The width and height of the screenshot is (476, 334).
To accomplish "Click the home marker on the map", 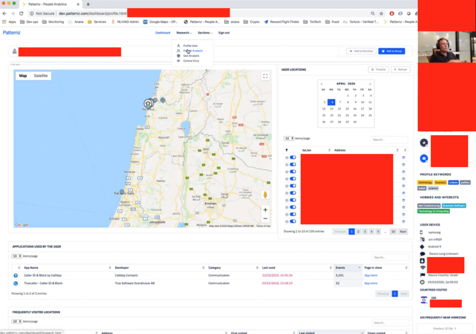I will pyautogui.click(x=148, y=103).
